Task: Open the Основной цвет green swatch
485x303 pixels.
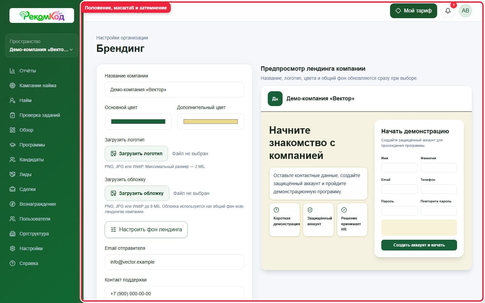Action: [x=138, y=122]
